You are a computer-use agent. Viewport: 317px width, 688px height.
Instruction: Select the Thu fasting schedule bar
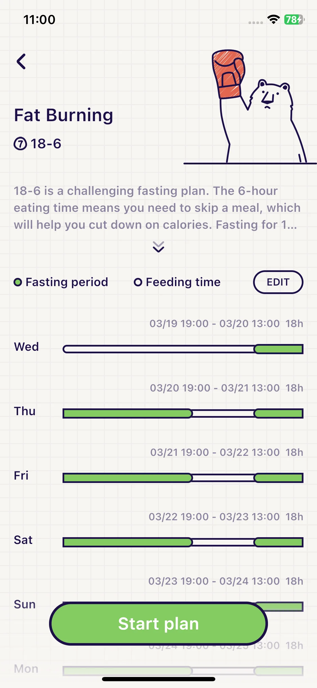(x=183, y=413)
